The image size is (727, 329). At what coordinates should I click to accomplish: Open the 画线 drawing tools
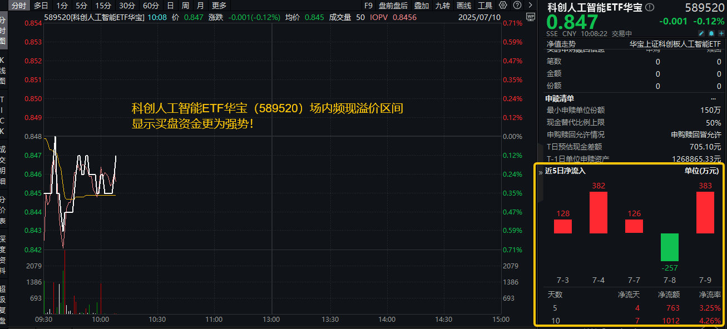(x=464, y=6)
